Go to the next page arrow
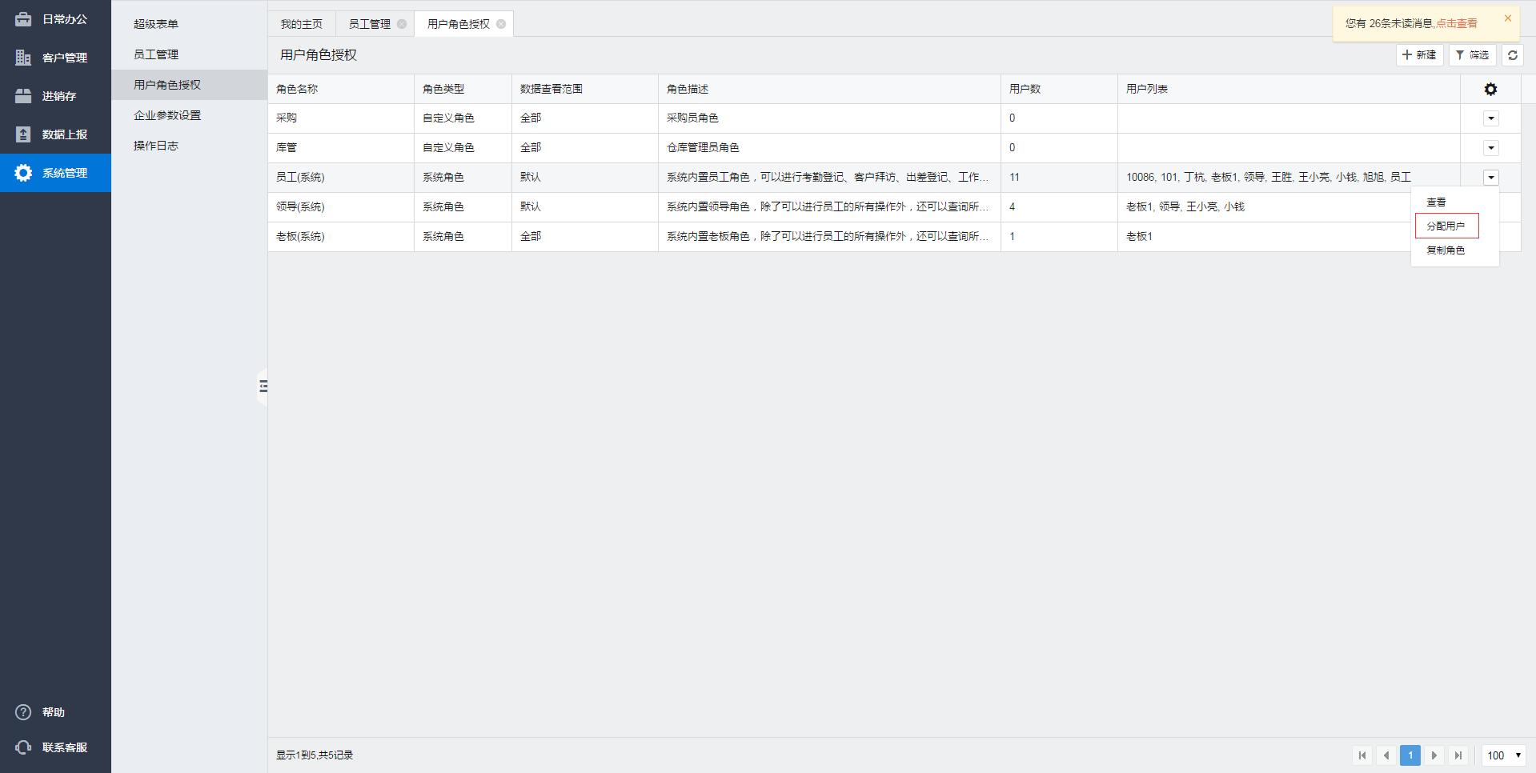The width and height of the screenshot is (1536, 773). [1434, 755]
